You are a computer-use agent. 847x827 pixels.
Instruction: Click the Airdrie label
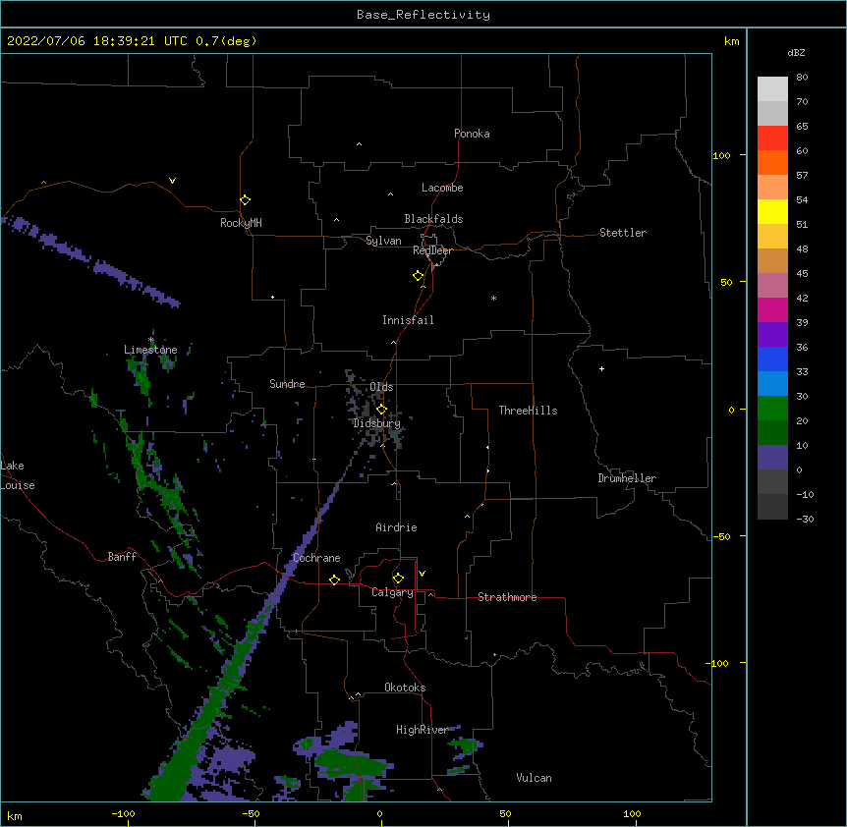(x=396, y=527)
